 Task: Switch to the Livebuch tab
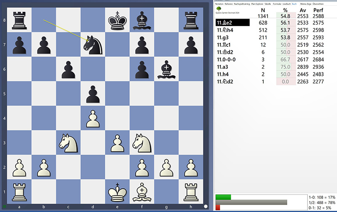286,3
